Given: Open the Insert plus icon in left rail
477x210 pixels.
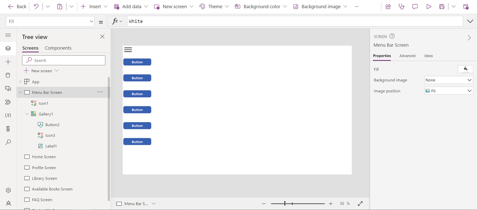Looking at the screenshot, I should click(x=8, y=62).
